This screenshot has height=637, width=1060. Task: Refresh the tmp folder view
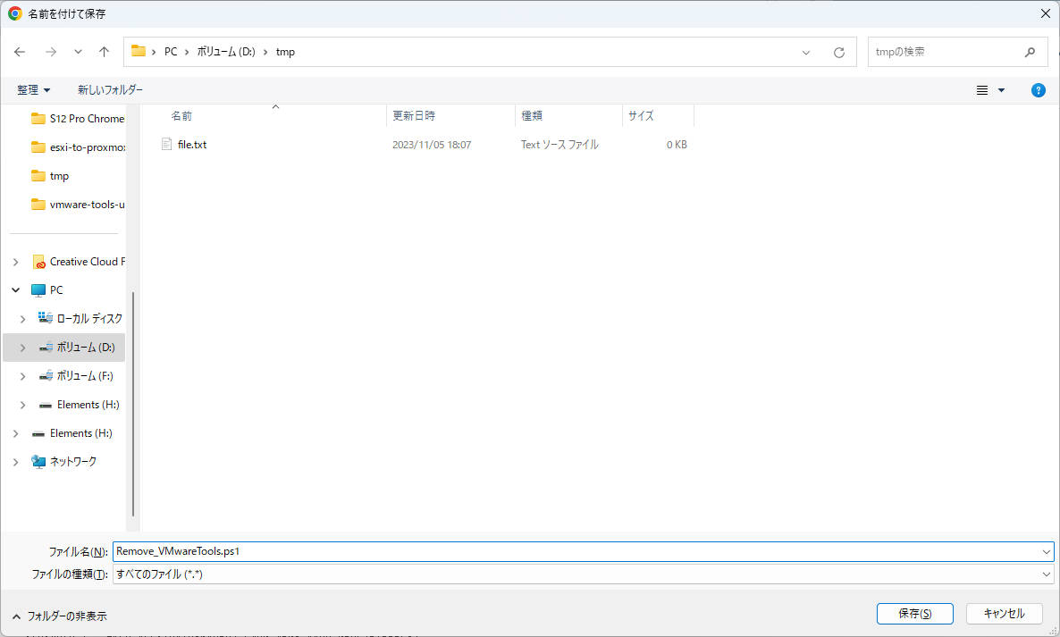coord(838,52)
